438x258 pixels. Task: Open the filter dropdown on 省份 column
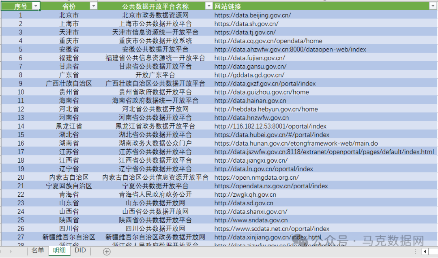point(94,6)
